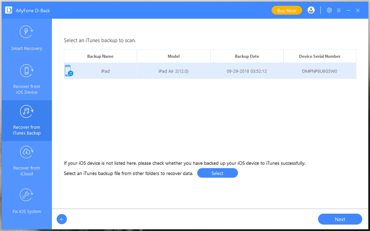This screenshot has width=370, height=231.
Task: Click the Recover from iCloud cloud icon
Action: point(27,152)
